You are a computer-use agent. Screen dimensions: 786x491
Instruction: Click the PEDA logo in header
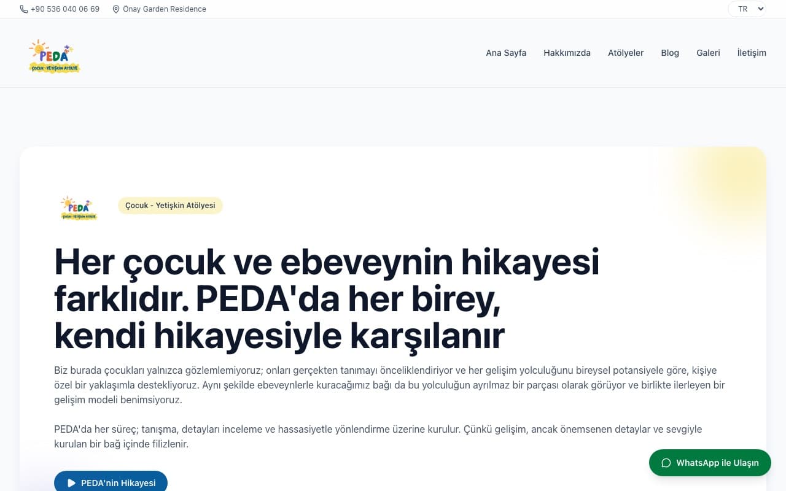tap(54, 56)
